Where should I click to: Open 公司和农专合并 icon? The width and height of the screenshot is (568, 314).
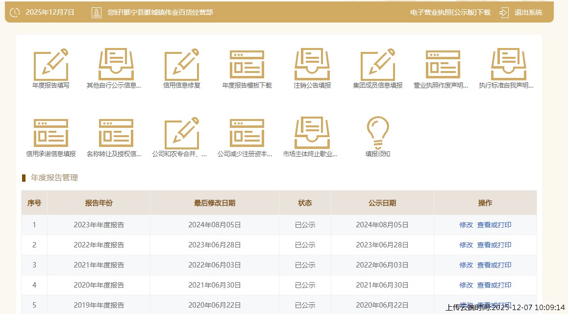(x=181, y=134)
